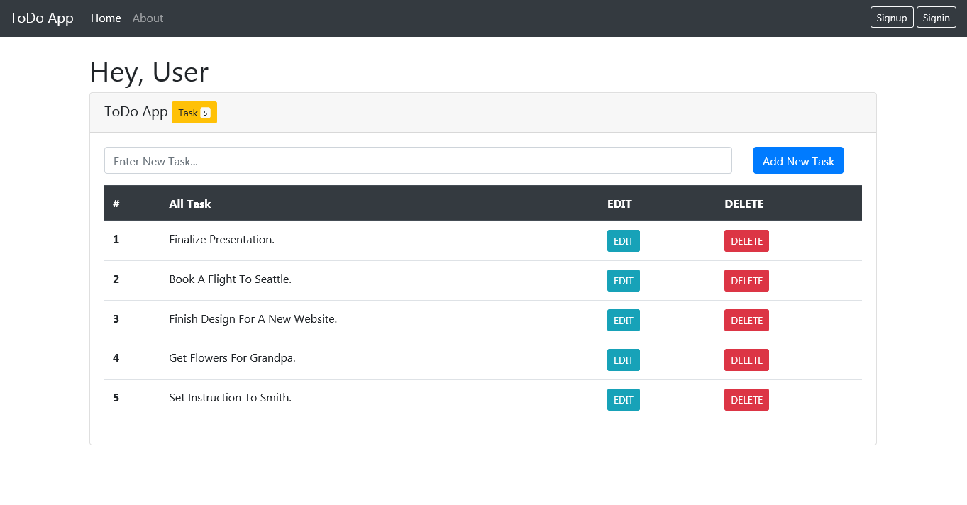
Task: Click the 'Hey, User' heading
Action: (149, 72)
